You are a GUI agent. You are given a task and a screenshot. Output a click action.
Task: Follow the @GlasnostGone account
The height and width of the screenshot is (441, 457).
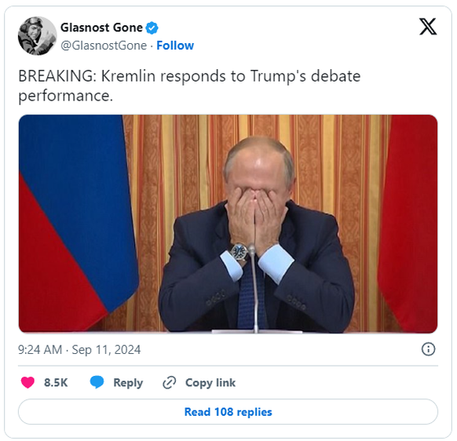click(x=175, y=46)
